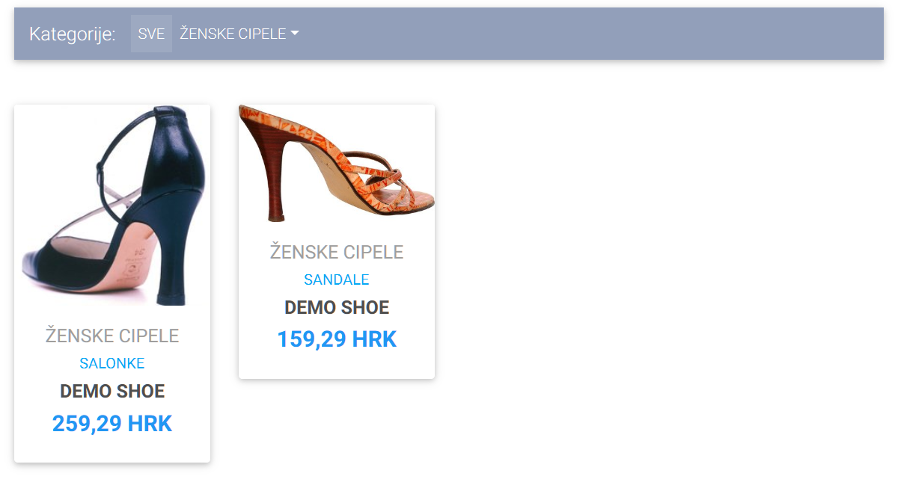Click white space below the 259,29 HRK price
898x485 pixels.
[x=112, y=450]
